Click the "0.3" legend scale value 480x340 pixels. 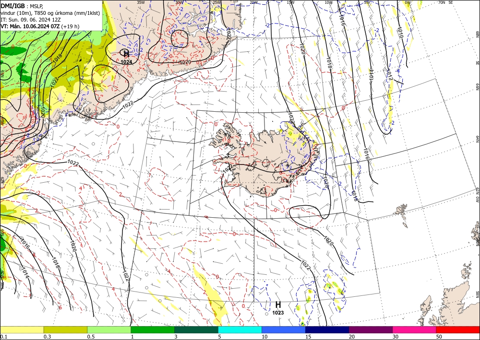pyautogui.click(x=47, y=337)
